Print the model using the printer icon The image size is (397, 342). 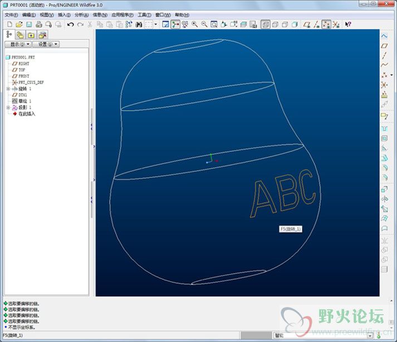[39, 24]
